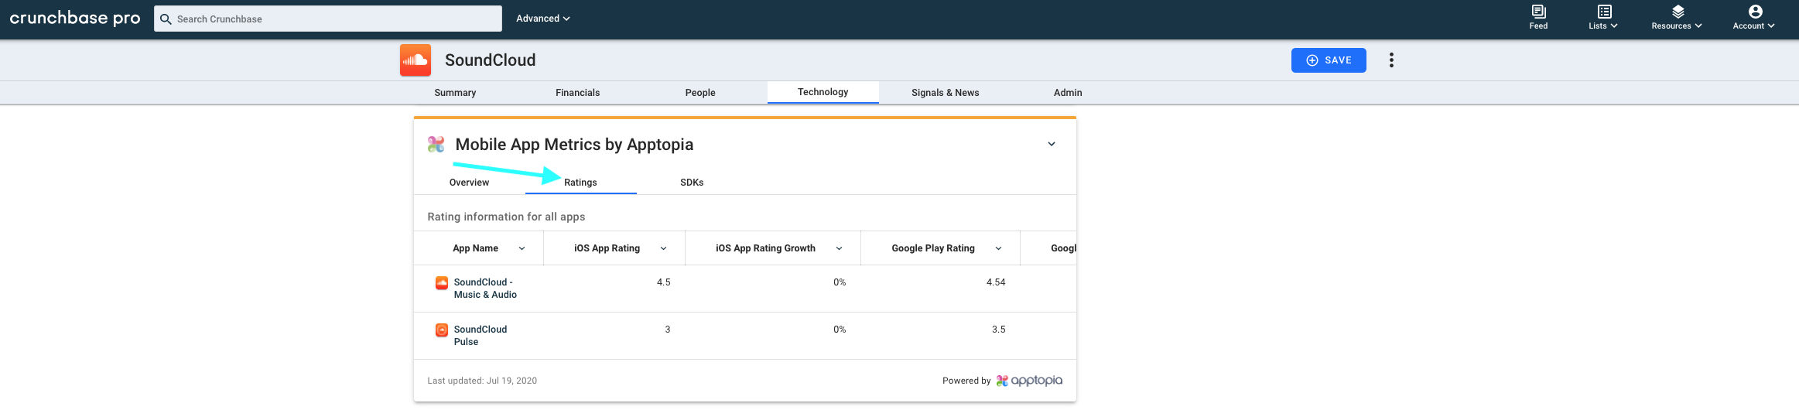Open the iOS App Rating column dropdown

pyautogui.click(x=664, y=248)
